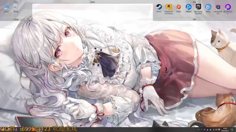Launch the Origin desktop shortcut

(178, 7)
